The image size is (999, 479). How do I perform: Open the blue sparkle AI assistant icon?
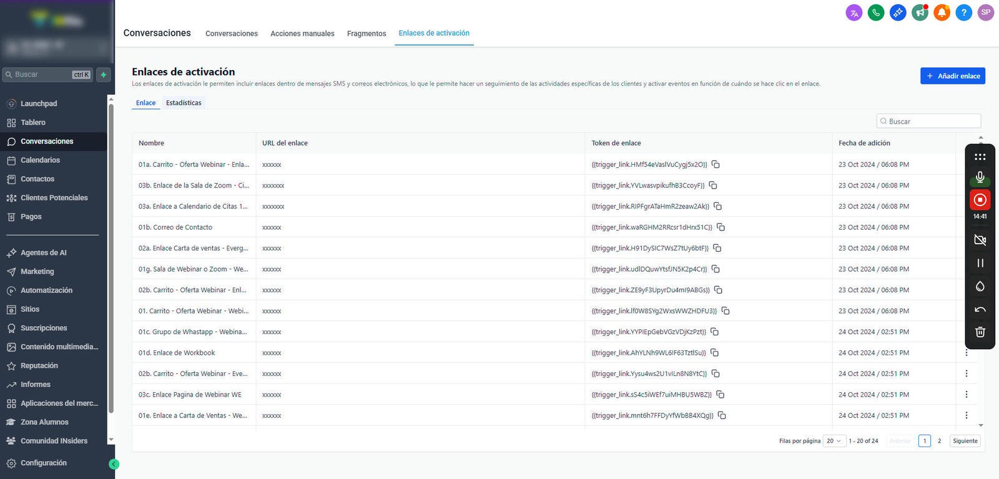pyautogui.click(x=898, y=12)
